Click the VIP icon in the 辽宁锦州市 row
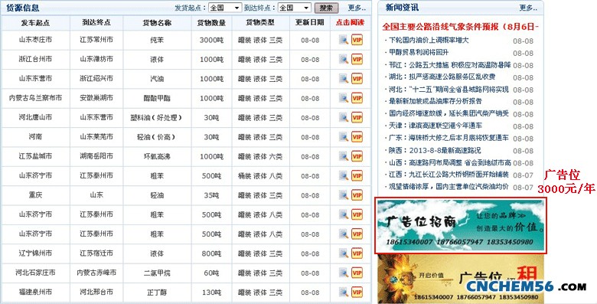This screenshot has width=597, height=304. pyautogui.click(x=357, y=253)
